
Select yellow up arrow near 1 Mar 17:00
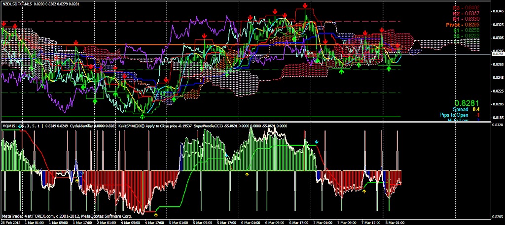click(77, 181)
